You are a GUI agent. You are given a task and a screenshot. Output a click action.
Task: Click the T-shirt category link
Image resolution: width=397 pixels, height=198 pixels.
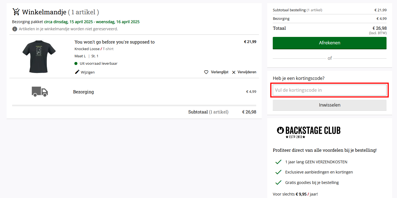coord(108,49)
